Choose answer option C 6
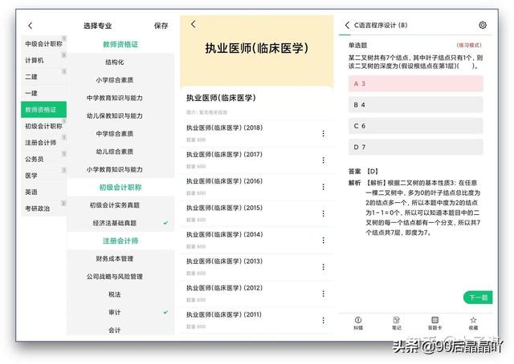Image resolution: width=514 pixels, height=364 pixels. [x=415, y=126]
